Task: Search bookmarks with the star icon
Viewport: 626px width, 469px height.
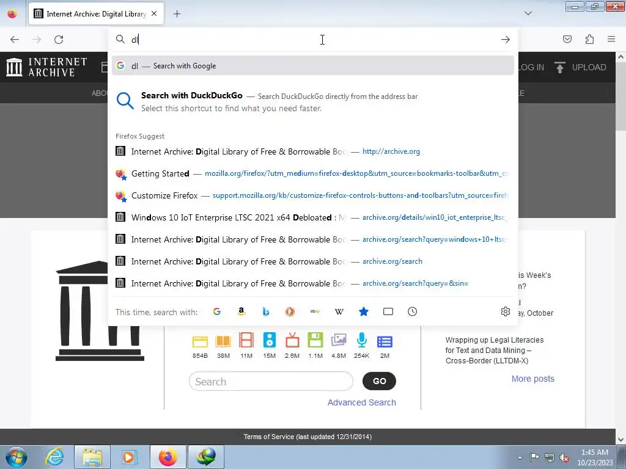Action: 363,312
